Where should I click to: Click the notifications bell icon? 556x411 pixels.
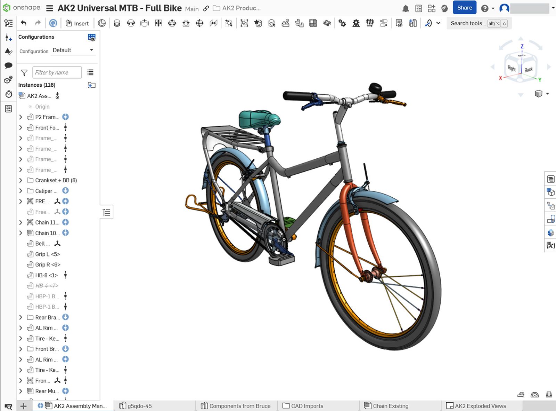[405, 8]
